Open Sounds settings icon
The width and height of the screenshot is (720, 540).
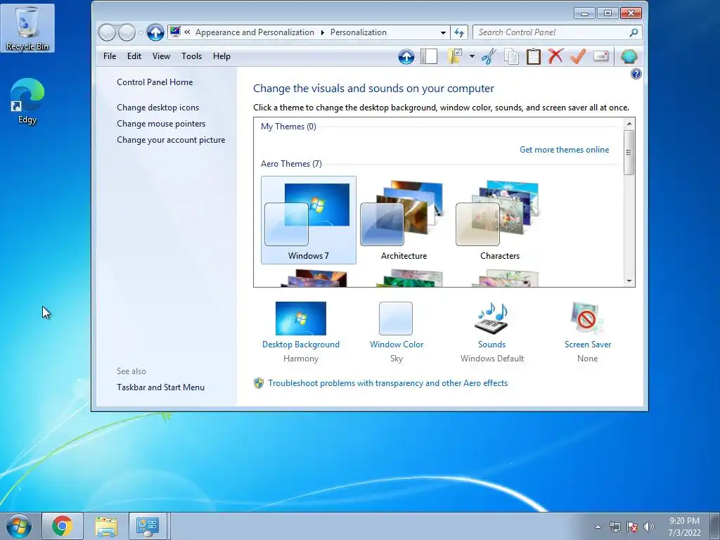click(x=491, y=319)
